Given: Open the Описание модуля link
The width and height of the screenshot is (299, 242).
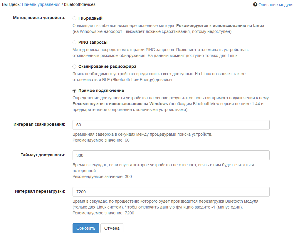Looking at the screenshot, I should point(276,5).
